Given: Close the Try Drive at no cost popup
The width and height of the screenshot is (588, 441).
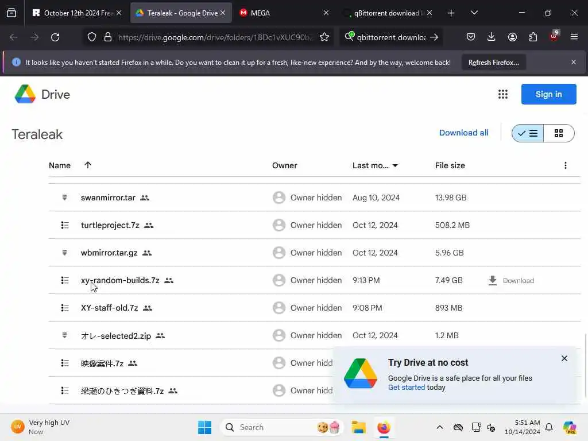Looking at the screenshot, I should click(x=564, y=358).
